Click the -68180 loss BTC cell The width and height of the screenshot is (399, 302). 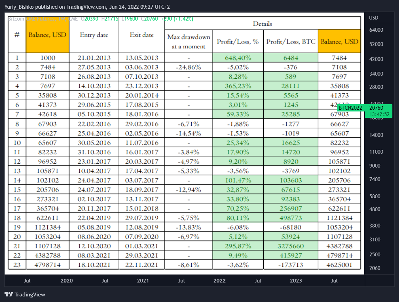[x=290, y=227]
